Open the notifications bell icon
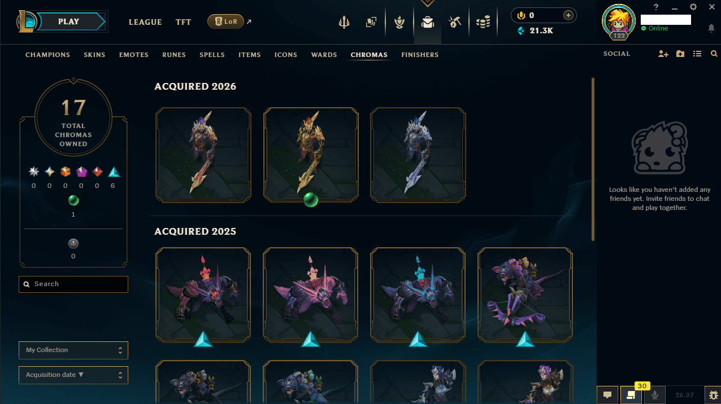 [711, 28]
